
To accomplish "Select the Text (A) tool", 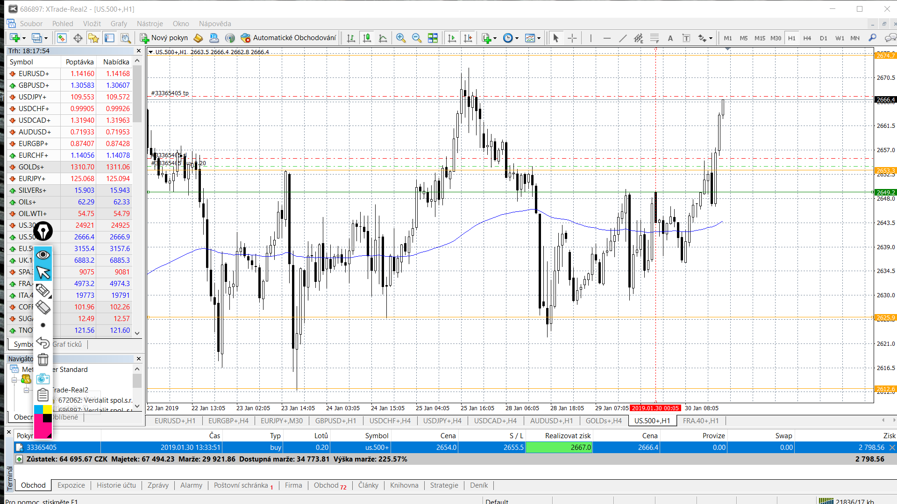I will (x=670, y=38).
